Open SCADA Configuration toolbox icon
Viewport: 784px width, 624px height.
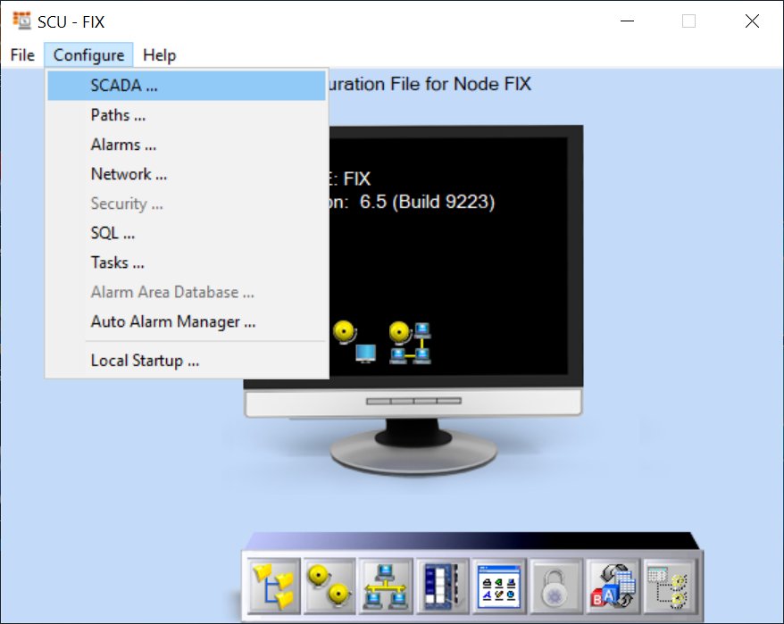[442, 586]
